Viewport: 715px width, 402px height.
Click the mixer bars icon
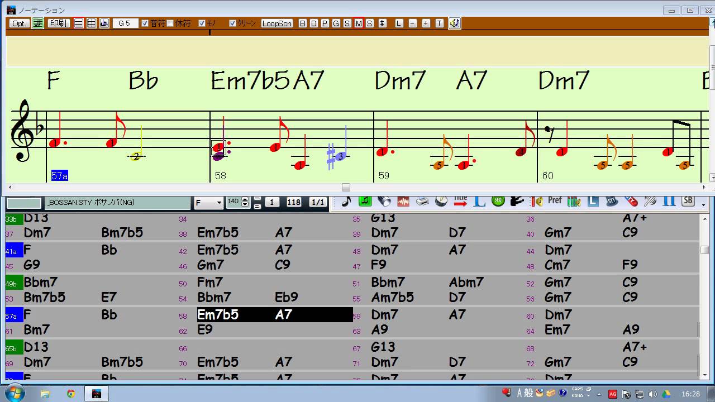(574, 201)
